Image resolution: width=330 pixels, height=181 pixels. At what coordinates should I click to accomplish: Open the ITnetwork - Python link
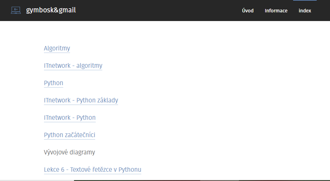(70, 118)
